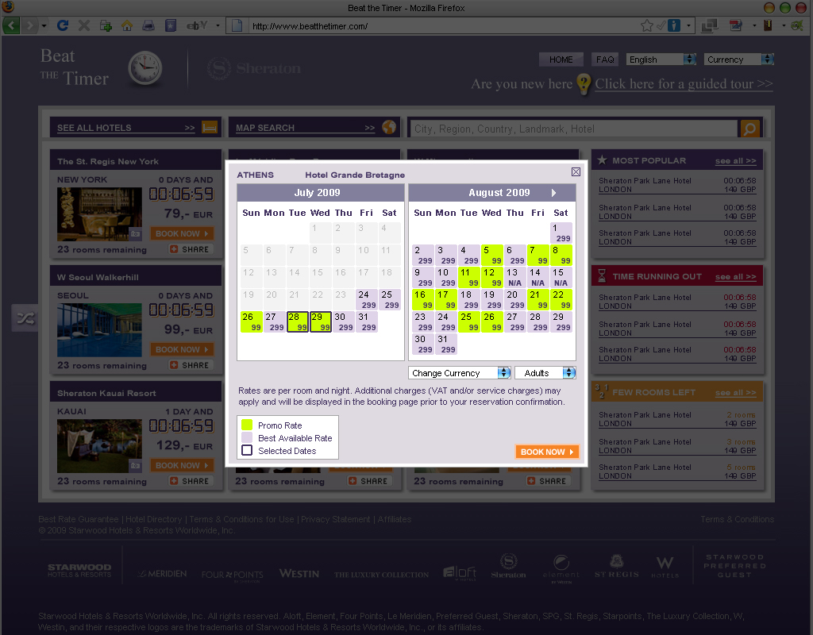Go to the HOME menu item

(x=561, y=60)
